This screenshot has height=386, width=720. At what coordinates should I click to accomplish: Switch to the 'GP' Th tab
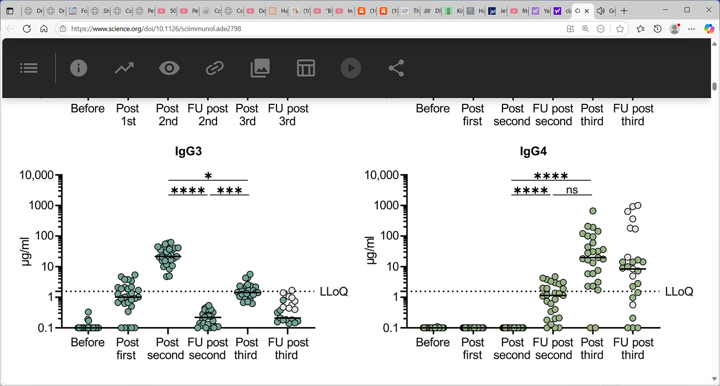tap(410, 10)
